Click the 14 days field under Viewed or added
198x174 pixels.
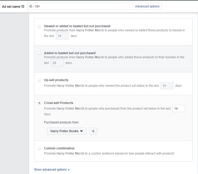(62, 36)
